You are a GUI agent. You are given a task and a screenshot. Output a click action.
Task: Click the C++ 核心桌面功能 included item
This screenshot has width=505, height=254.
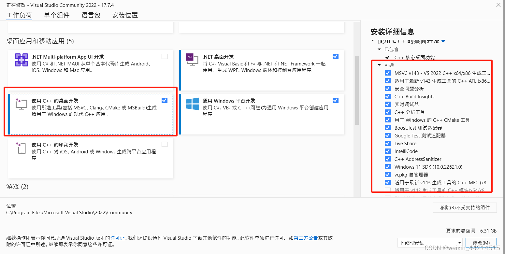pyautogui.click(x=414, y=58)
